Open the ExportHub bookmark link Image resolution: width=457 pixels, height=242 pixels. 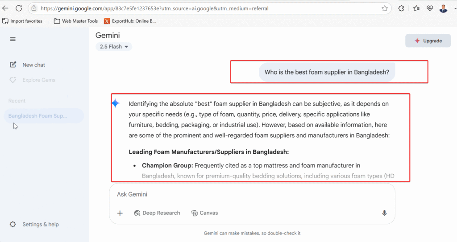click(x=130, y=21)
